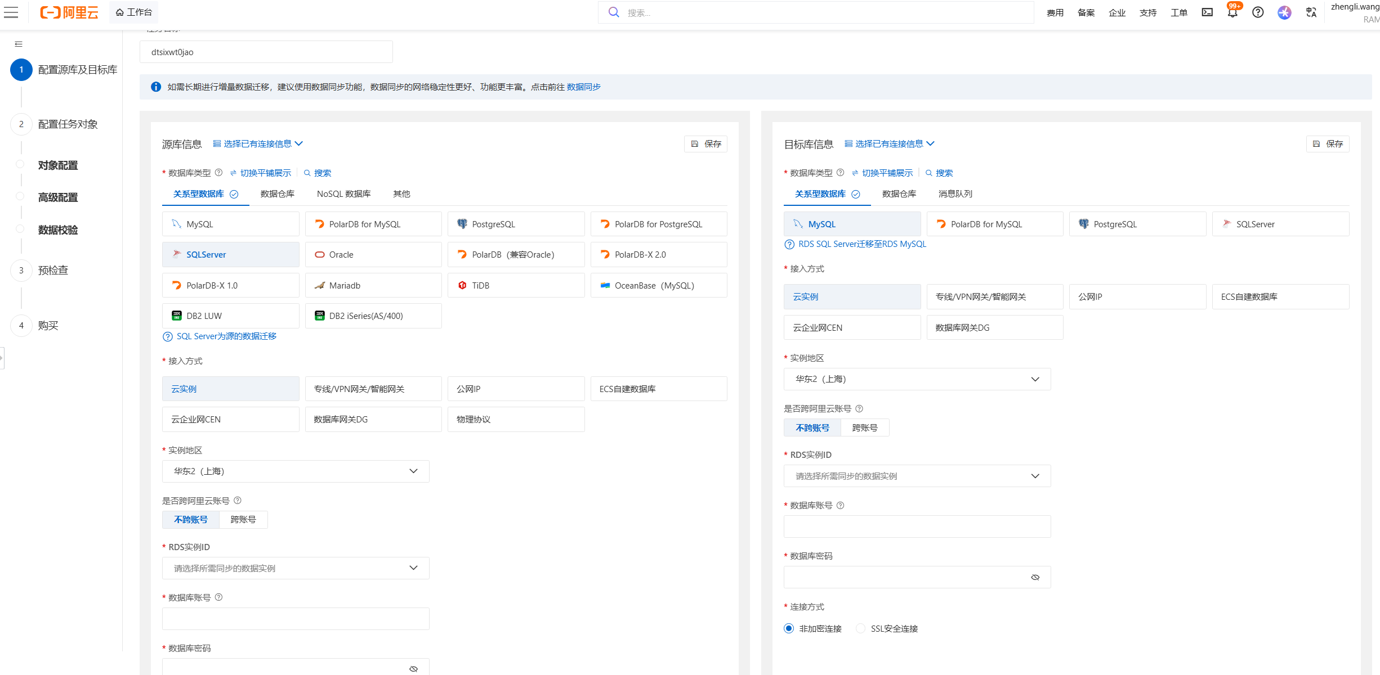Viewport: 1380px width, 675px height.
Task: Expand source 选择已有连接信息 dropdown
Action: pos(258,144)
